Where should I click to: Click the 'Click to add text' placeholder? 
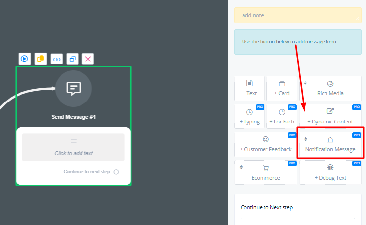click(x=73, y=147)
